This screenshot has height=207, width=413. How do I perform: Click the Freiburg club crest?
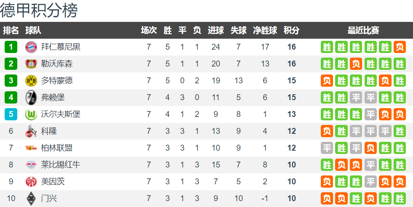(x=31, y=98)
